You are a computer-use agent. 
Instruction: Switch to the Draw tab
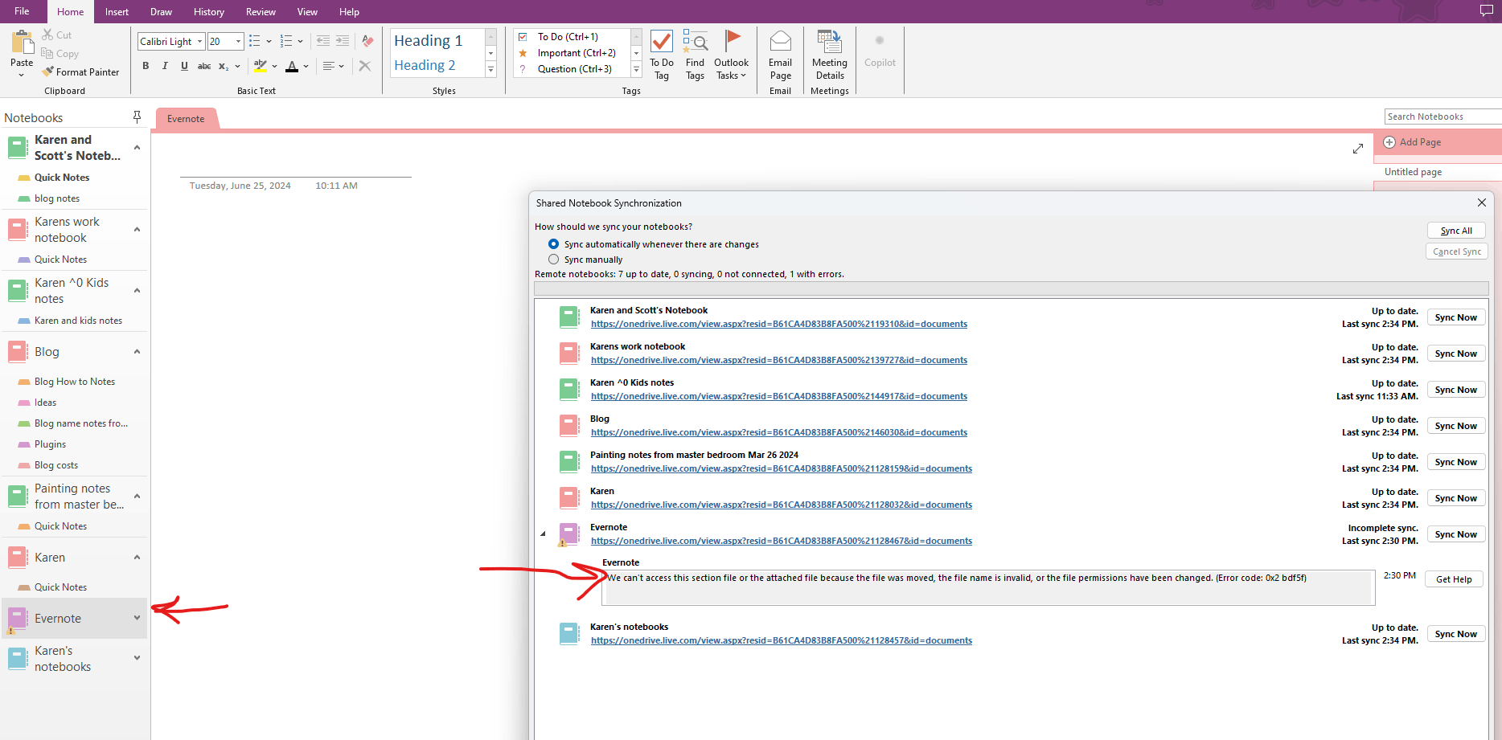[x=161, y=12]
